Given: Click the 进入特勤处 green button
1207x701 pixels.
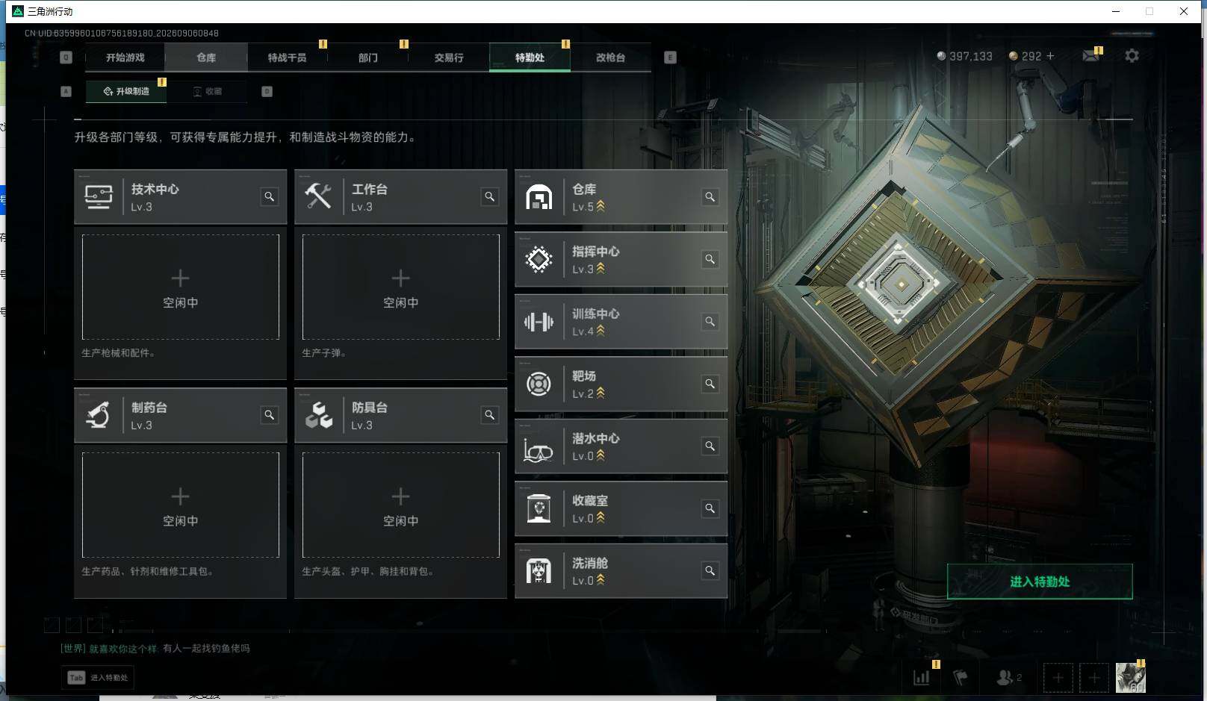Looking at the screenshot, I should (1040, 582).
